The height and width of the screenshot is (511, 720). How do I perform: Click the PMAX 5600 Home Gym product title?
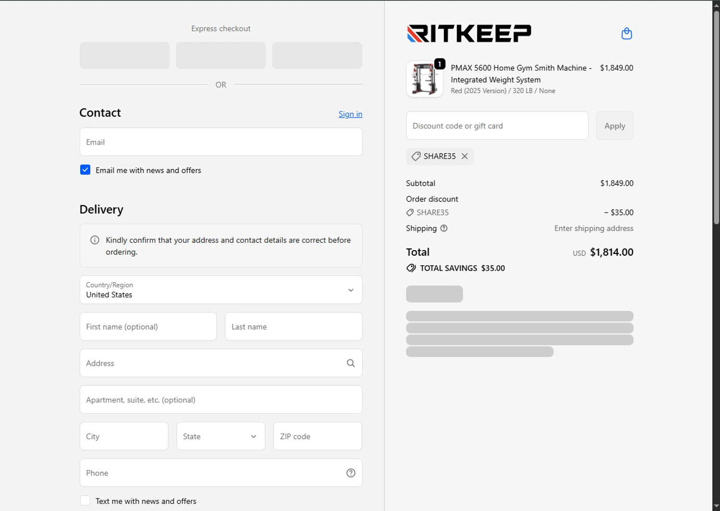click(x=521, y=74)
